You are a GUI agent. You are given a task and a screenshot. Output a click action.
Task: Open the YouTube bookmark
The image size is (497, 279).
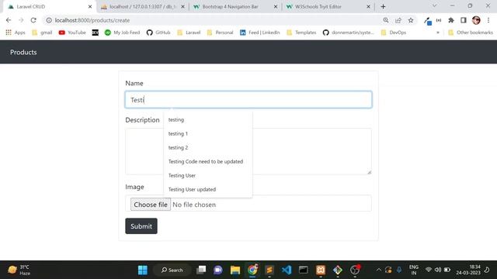72,33
